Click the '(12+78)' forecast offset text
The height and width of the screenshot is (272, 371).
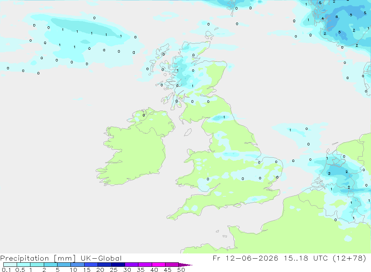pos(349,258)
